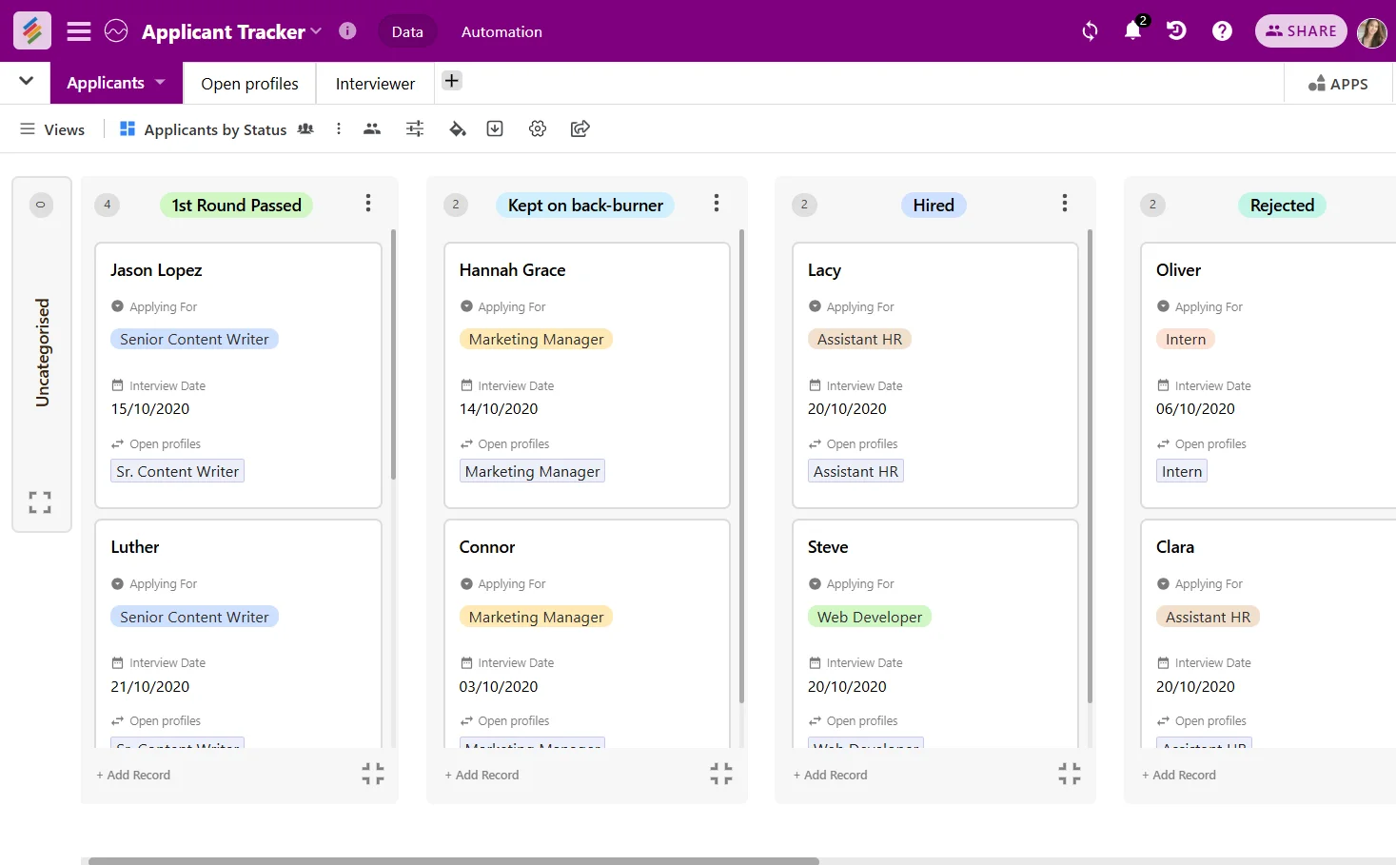Click the sync refresh icon in top bar
Screen dimensions: 1396x865
[1088, 30]
